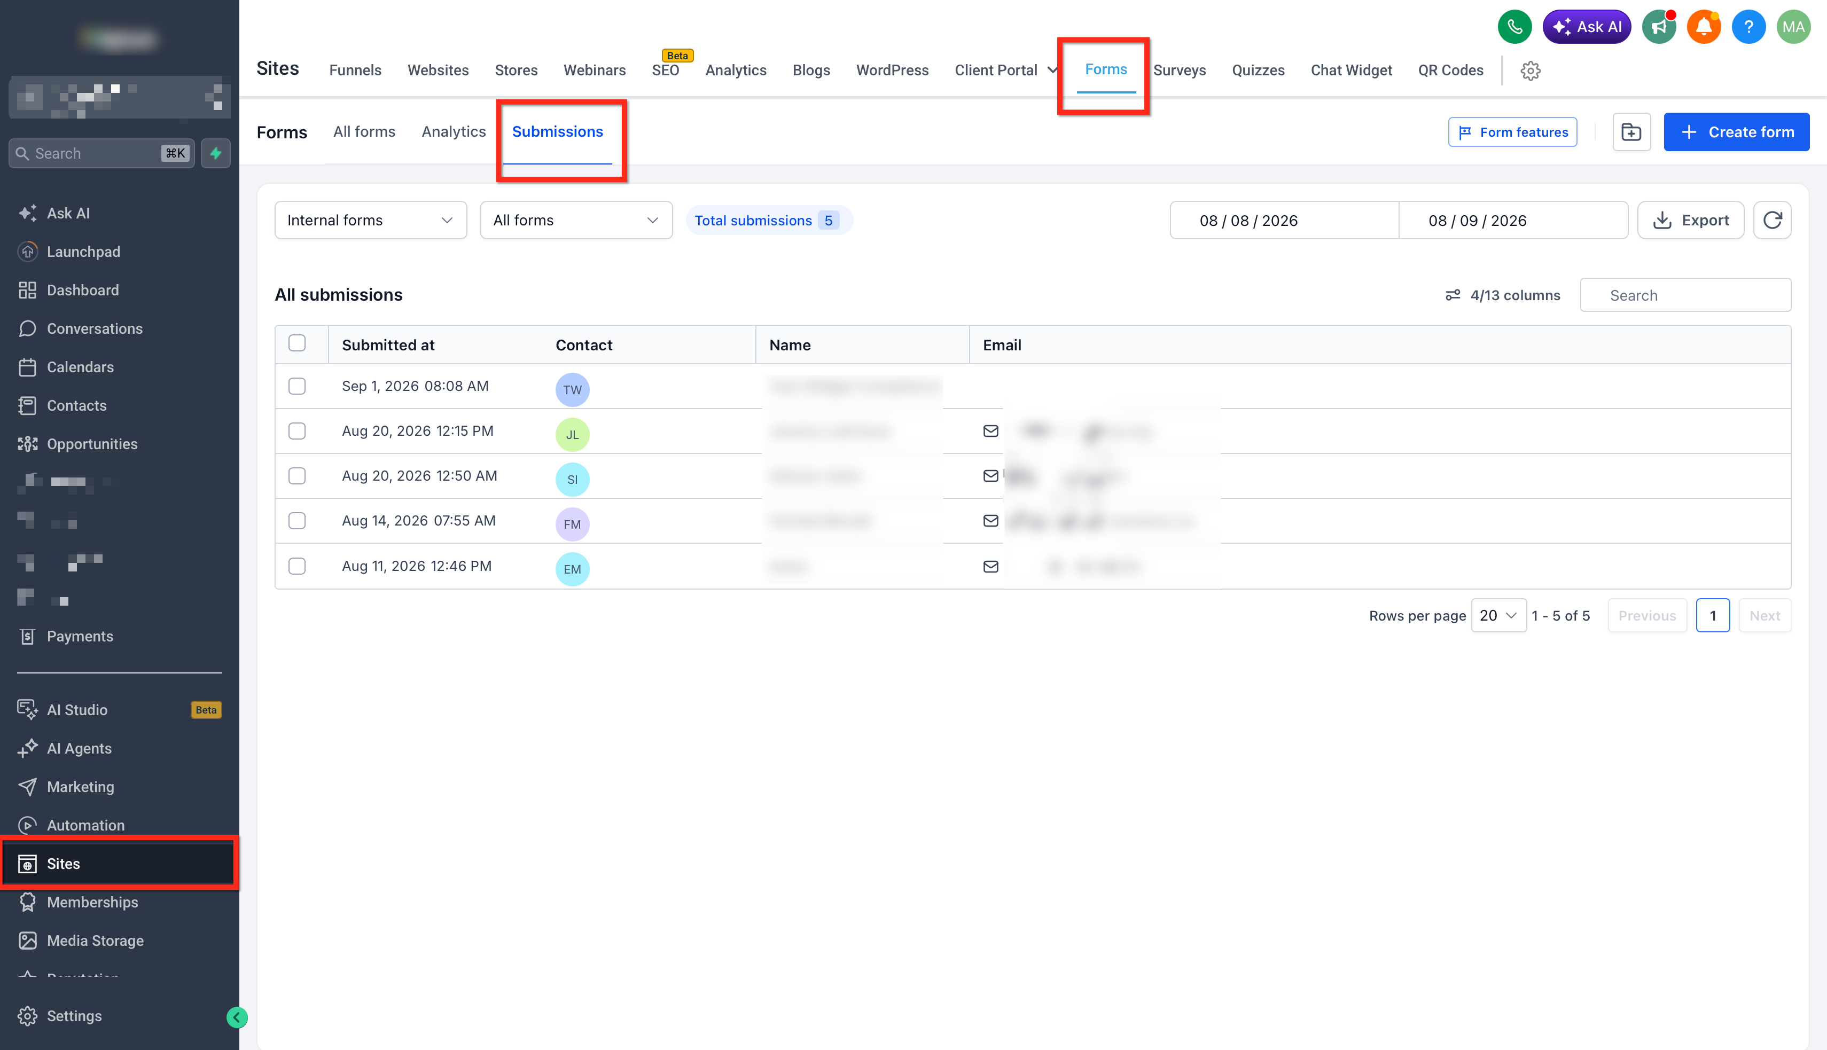Check the Aug 20, 2026 12:50 AM row
Screen dimensions: 1827x1050
coord(296,475)
